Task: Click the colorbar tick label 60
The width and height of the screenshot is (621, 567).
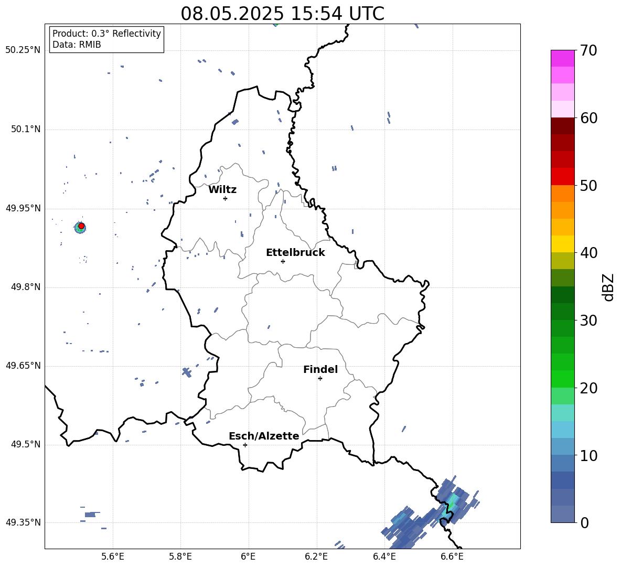Action: point(588,118)
